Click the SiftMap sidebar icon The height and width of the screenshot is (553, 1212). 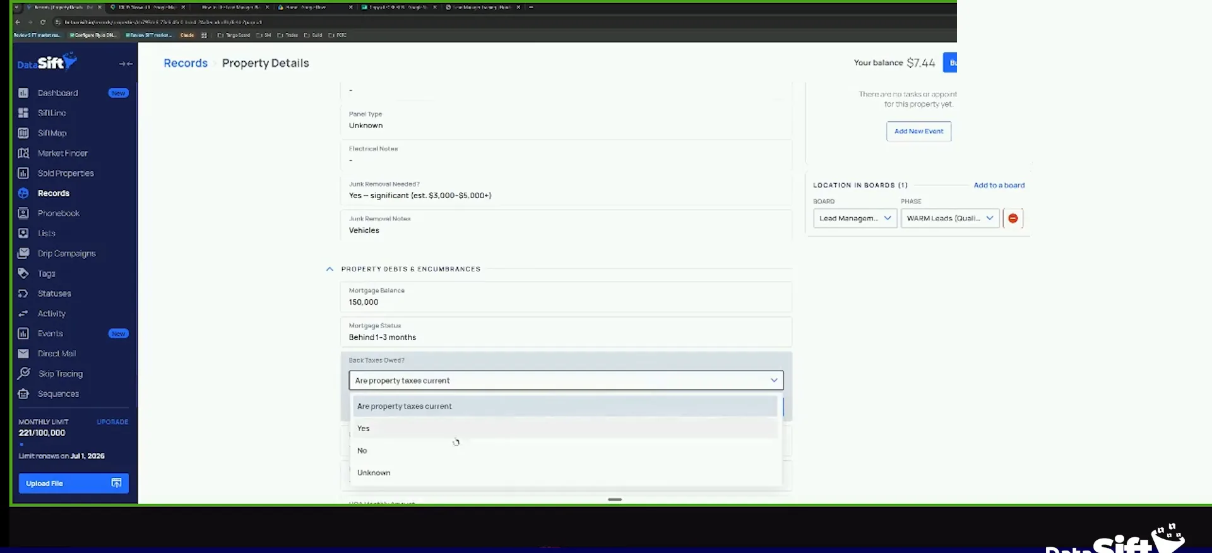[23, 133]
